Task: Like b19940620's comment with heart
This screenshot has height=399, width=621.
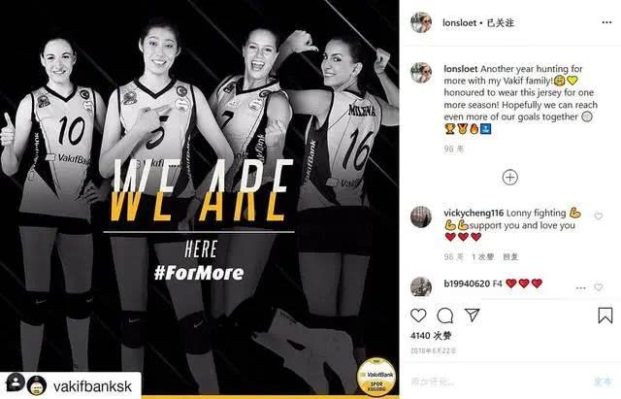Action: point(599,287)
